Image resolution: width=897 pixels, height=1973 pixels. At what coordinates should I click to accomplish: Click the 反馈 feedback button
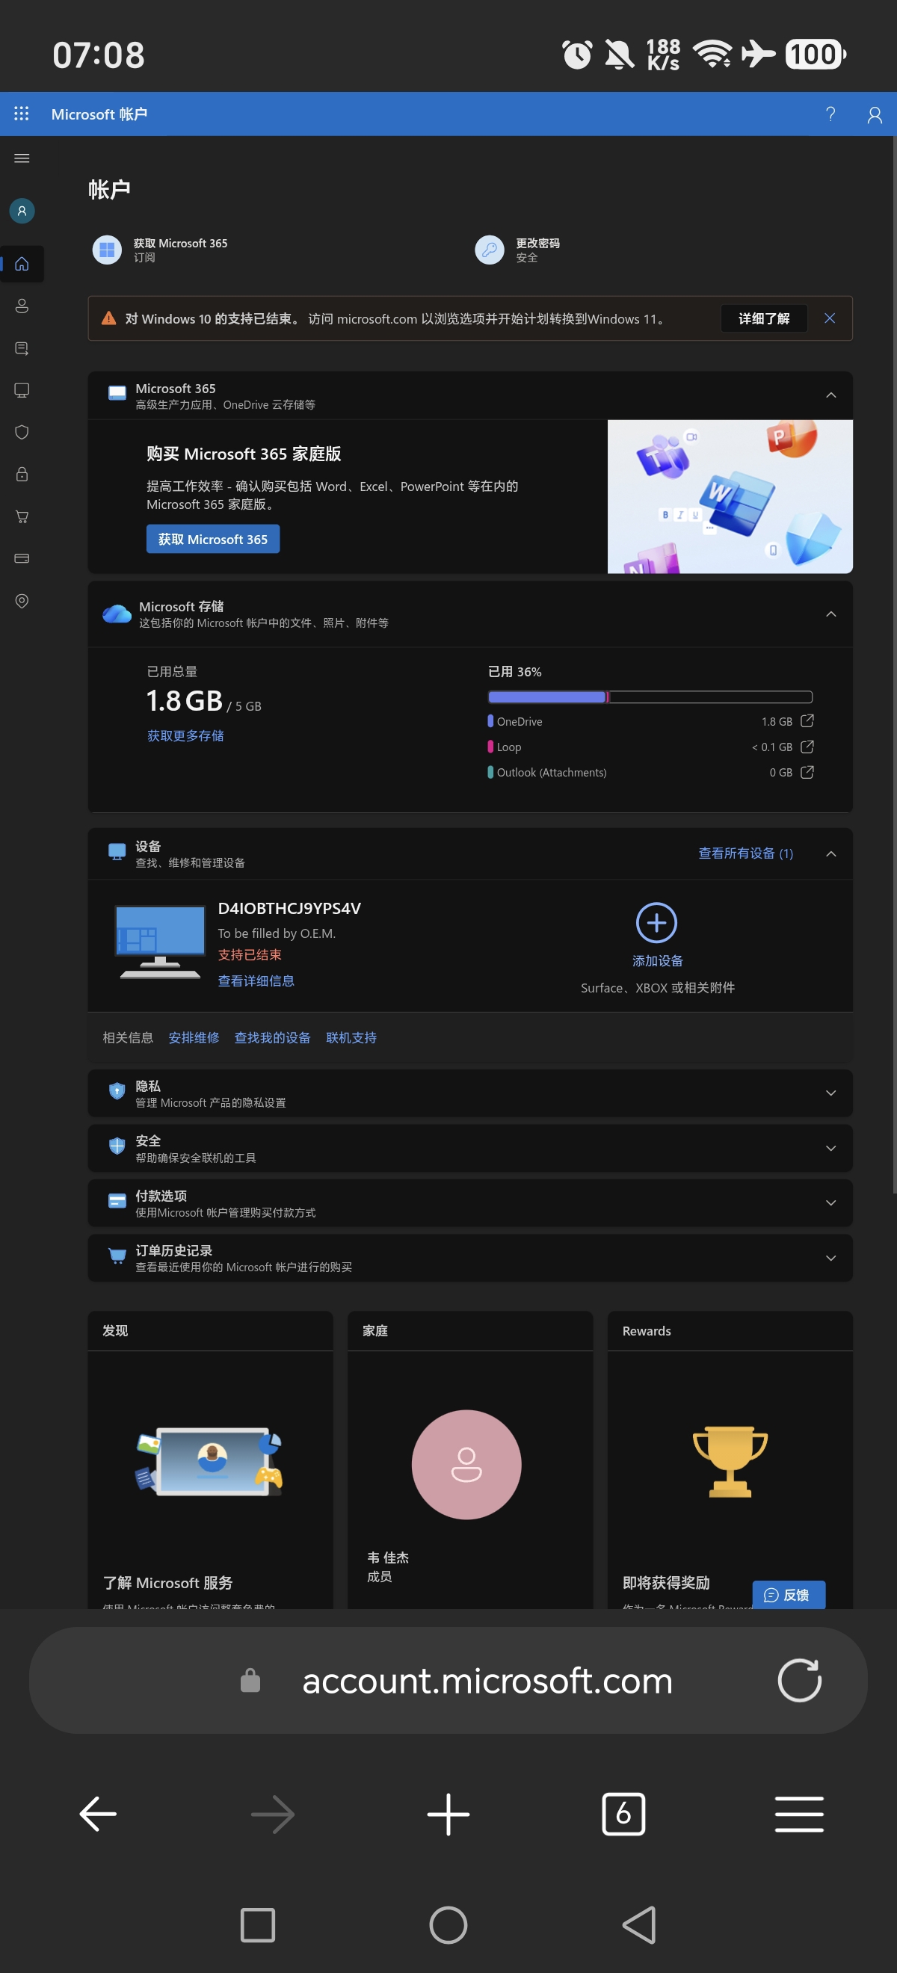[x=788, y=1594]
